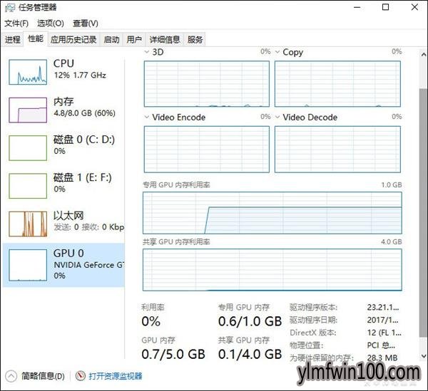Select the 磁盘 1 (E: F:) item
The image size is (428, 391).
(x=63, y=186)
